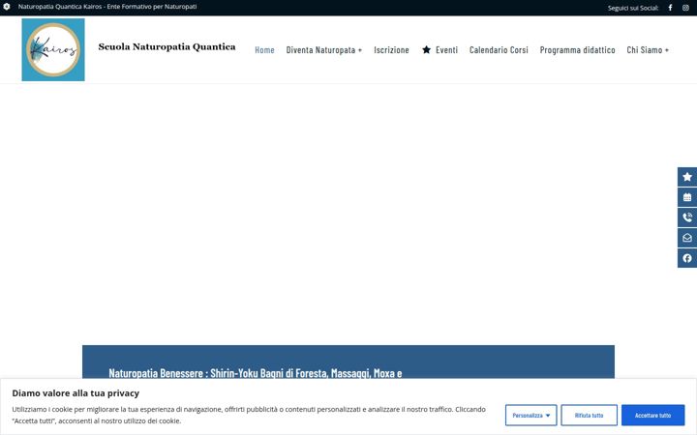This screenshot has height=435, width=697.
Task: Click the phone icon in side floating bar
Action: point(687,217)
